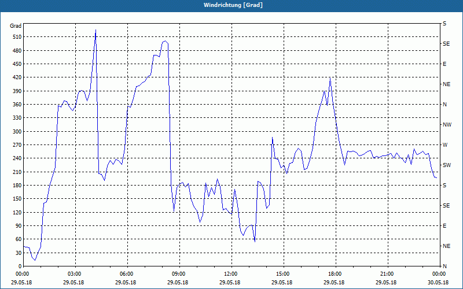Click the SW compass label on right axis
Image resolution: width=463 pixels, height=289 pixels.
[447, 165]
